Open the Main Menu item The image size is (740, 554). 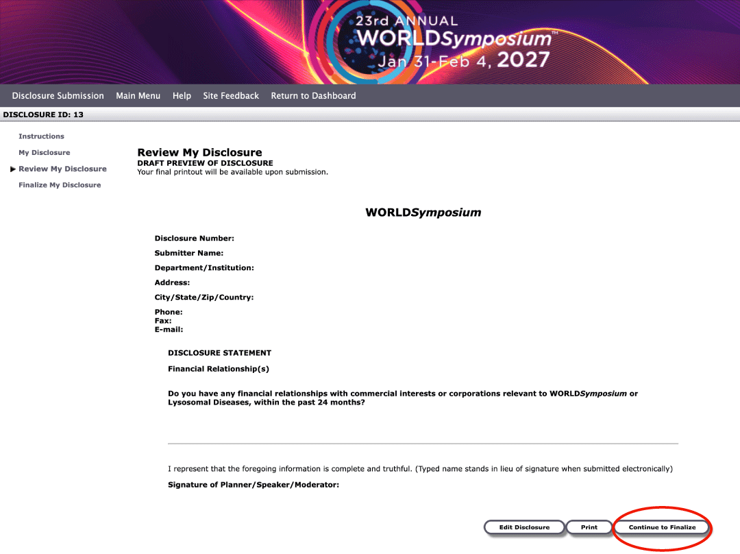click(138, 96)
